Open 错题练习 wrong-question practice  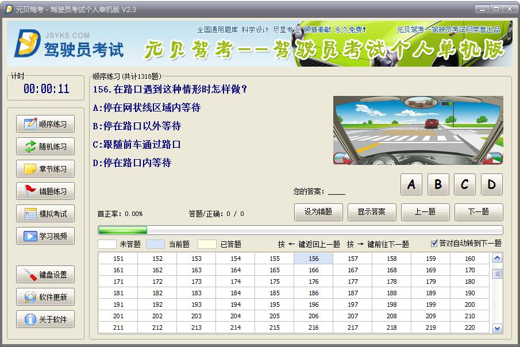pyautogui.click(x=45, y=191)
